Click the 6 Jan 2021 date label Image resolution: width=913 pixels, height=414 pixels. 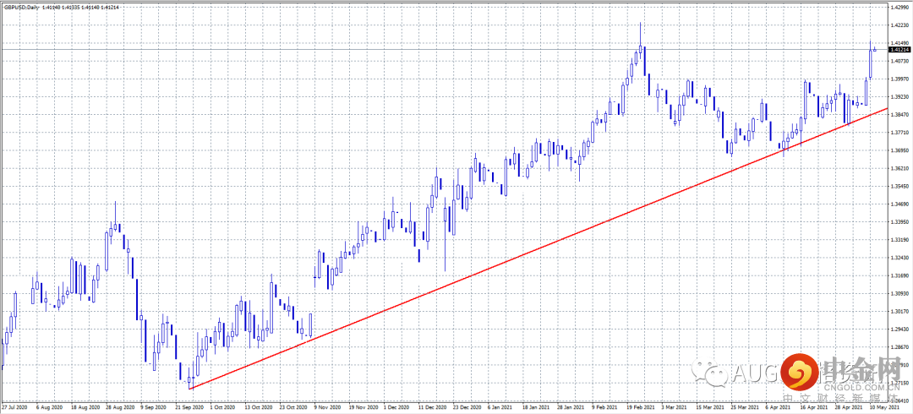[500, 409]
